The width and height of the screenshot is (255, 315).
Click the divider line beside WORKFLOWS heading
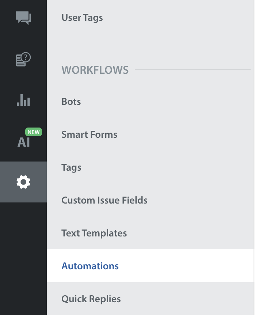(x=193, y=69)
